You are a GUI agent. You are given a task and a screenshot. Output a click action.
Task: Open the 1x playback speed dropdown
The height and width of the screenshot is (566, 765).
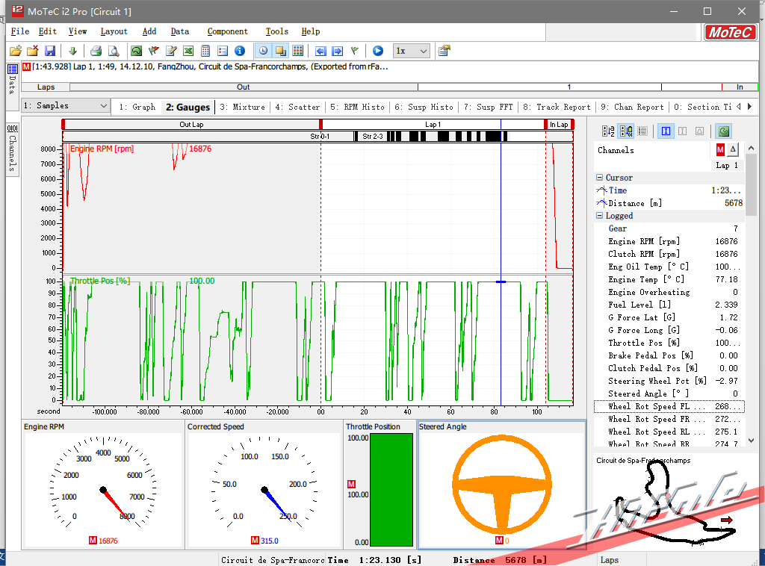click(411, 51)
